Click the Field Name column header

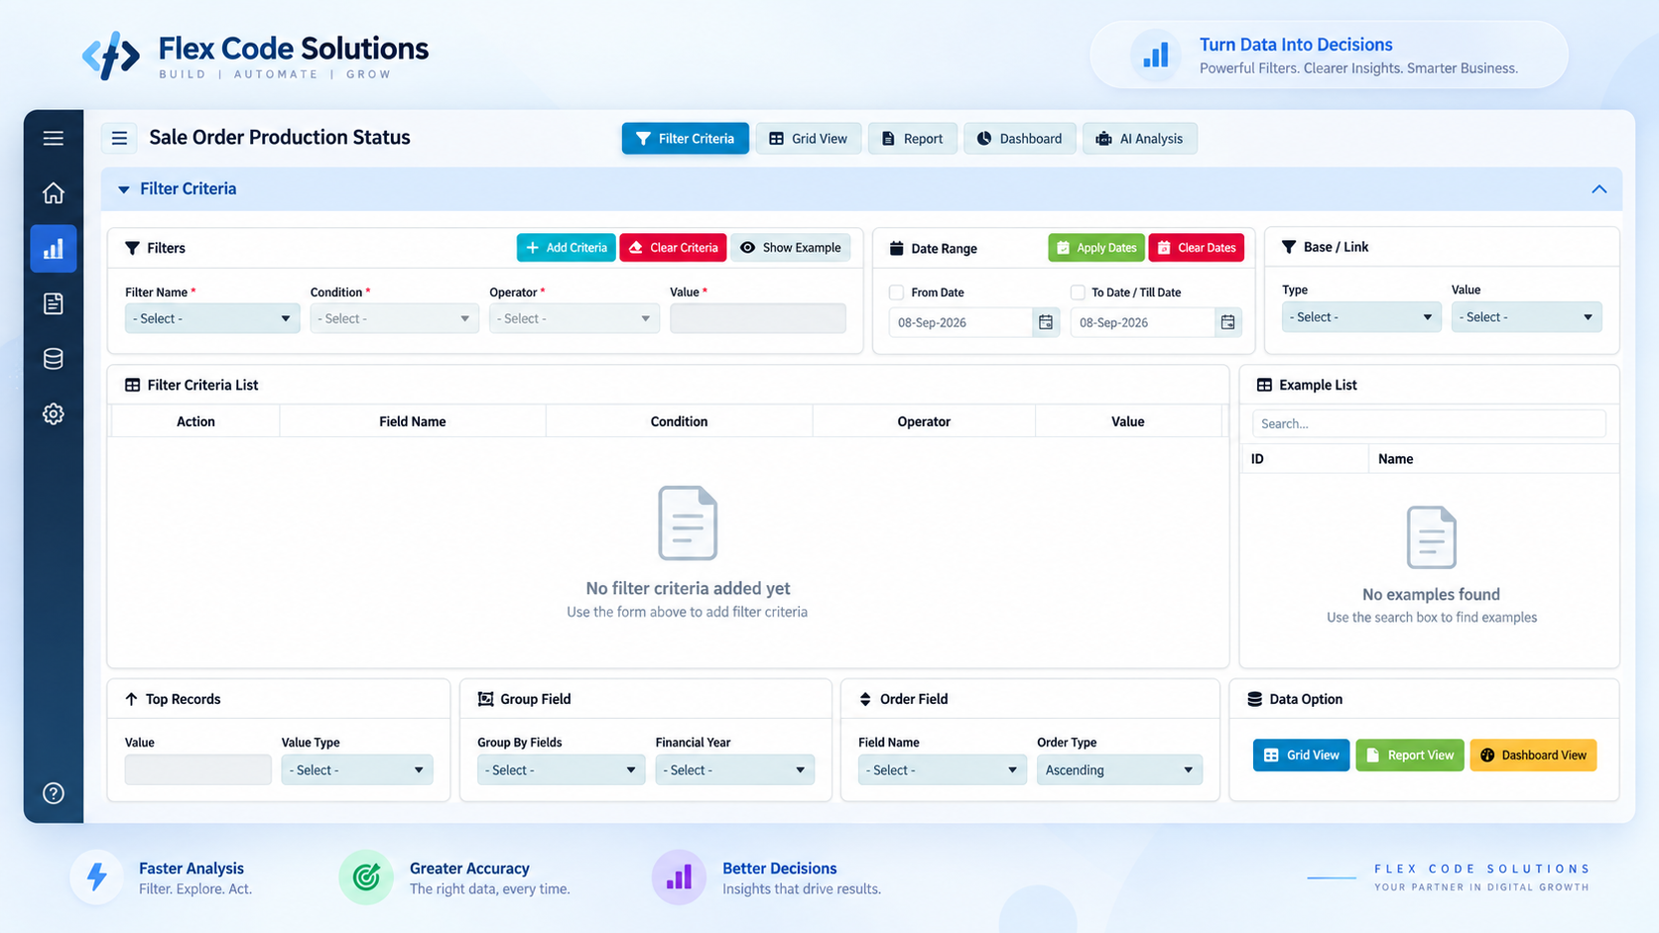[413, 421]
